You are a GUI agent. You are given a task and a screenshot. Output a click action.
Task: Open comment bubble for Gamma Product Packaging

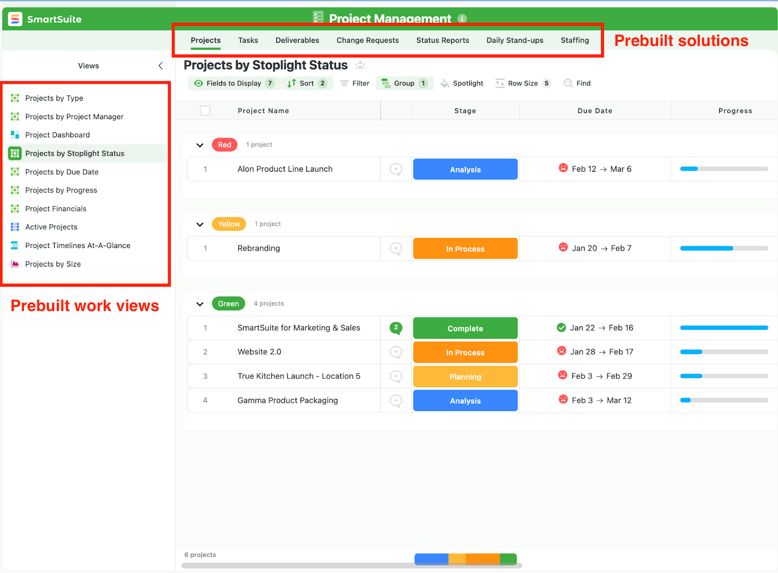396,401
